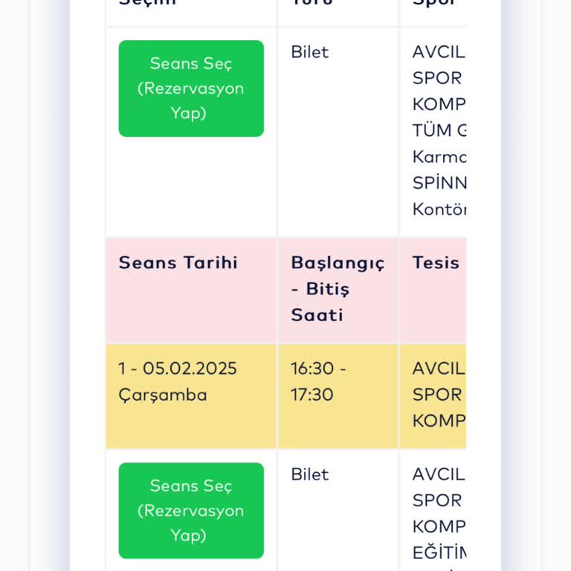Select the 1 - 05.02.2025 session date
This screenshot has height=571, width=571.
(178, 369)
